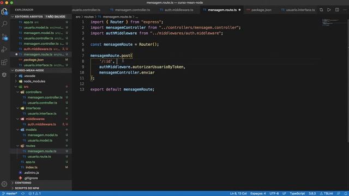Place cursor on the export default line
The height and width of the screenshot is (196, 349).
[x=122, y=89]
